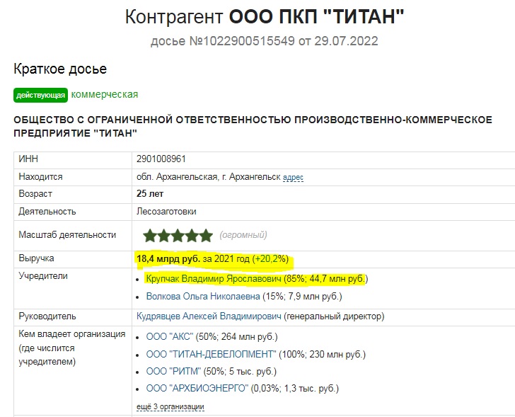
Task: Click the INN number 2901008961
Action: [161, 159]
